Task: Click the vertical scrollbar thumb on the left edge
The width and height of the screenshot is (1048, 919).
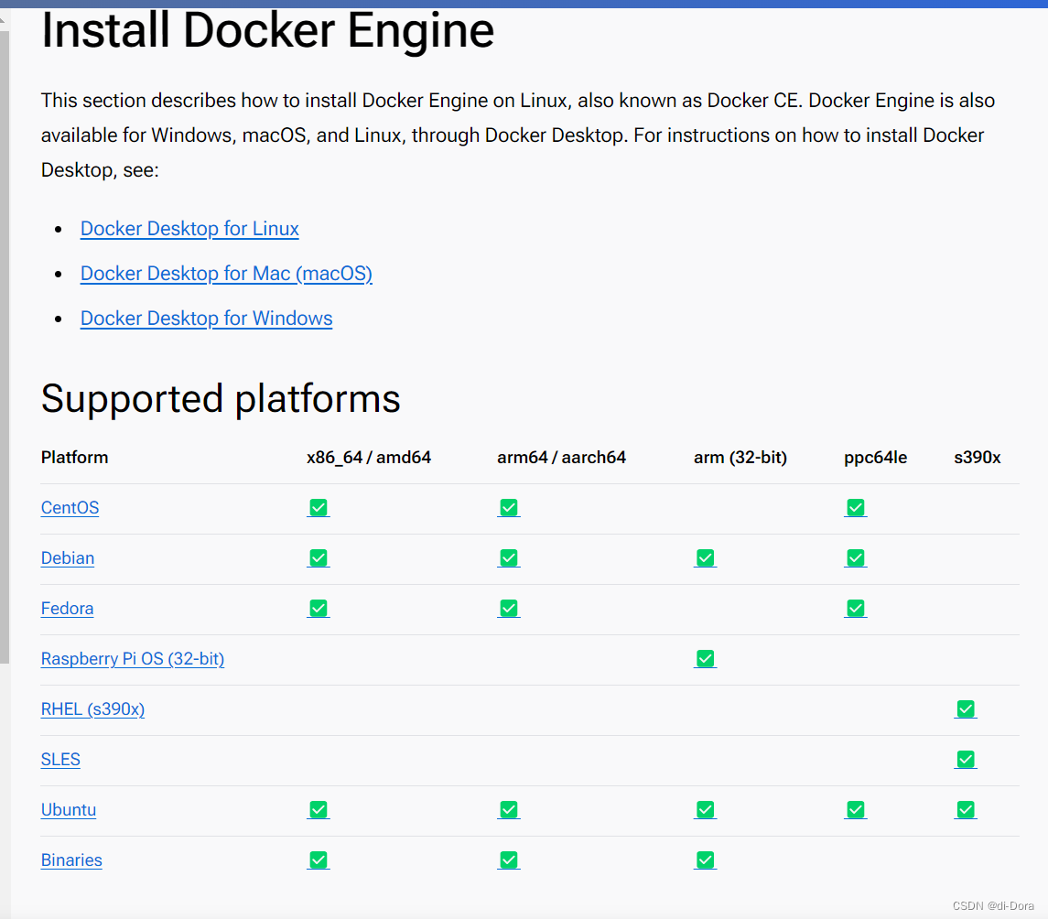Action: (x=5, y=346)
